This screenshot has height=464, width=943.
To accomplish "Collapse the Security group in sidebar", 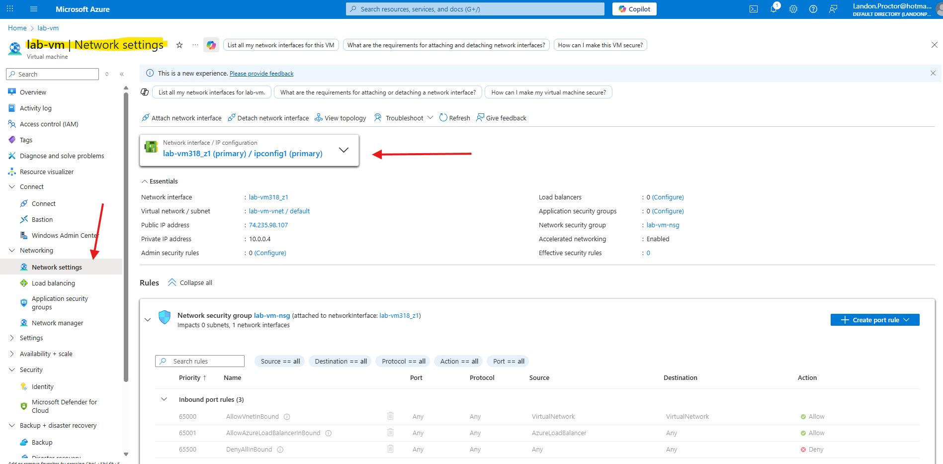I will click(12, 370).
